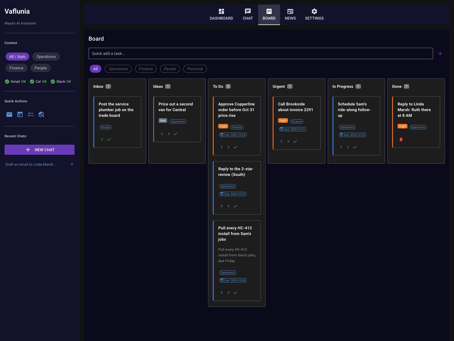454x341 pixels.
Task: Mark Post the service plumber job done
Action: (109, 139)
